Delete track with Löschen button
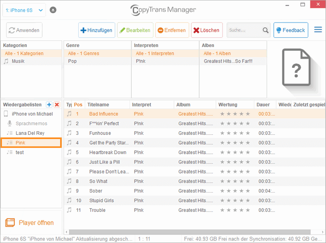This screenshot has width=326, height=243. (206, 30)
